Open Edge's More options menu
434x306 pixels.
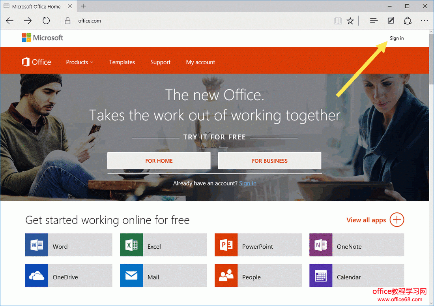(x=424, y=21)
